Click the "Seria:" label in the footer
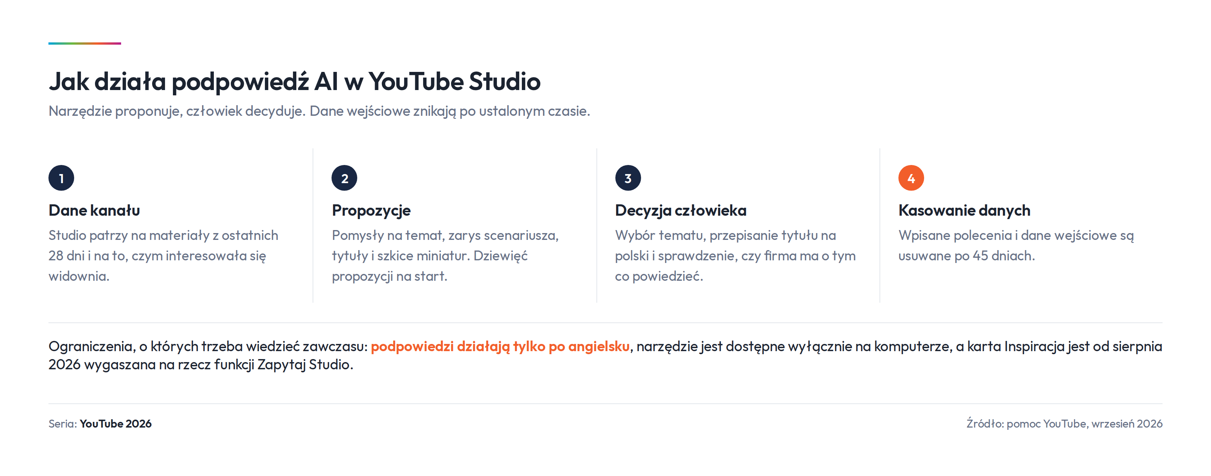This screenshot has height=476, width=1211. [x=62, y=424]
